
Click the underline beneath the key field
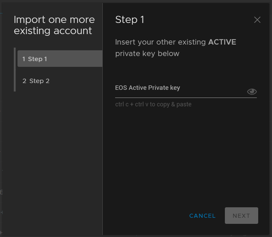186,98
